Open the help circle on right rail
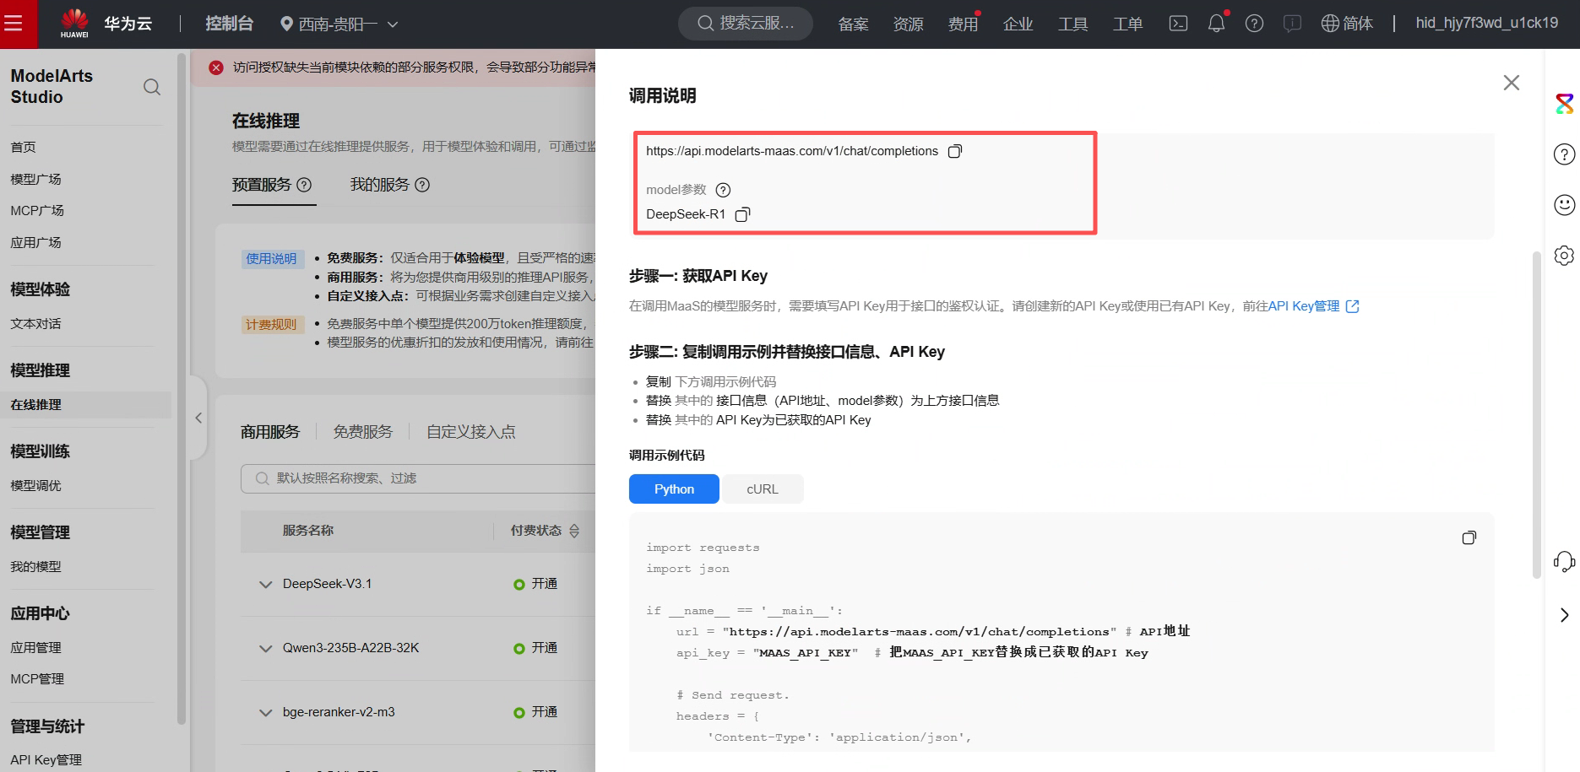Viewport: 1580px width, 772px height. [x=1565, y=154]
